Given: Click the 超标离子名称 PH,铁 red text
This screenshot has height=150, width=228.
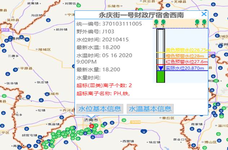Looking at the screenshot, I should 103,94.
